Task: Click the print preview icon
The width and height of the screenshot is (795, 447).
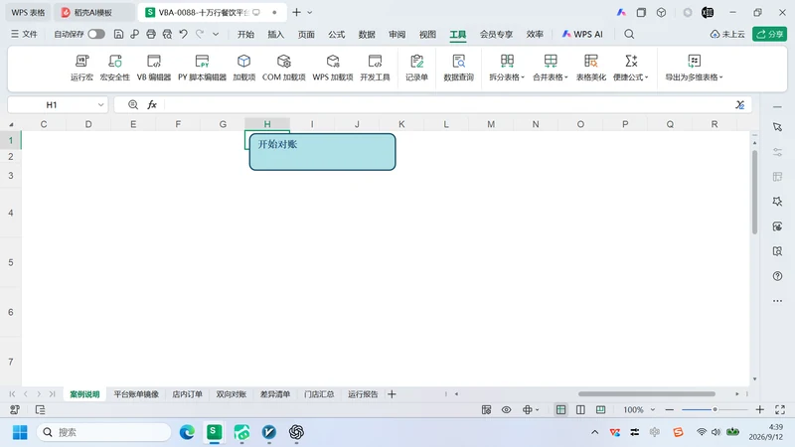Action: pos(167,34)
